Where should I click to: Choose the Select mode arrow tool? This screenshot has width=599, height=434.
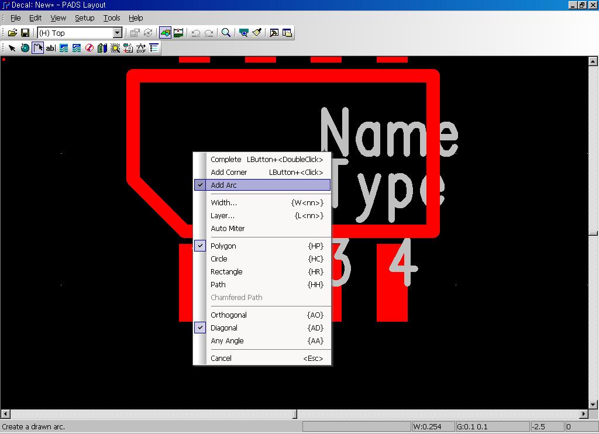click(12, 48)
